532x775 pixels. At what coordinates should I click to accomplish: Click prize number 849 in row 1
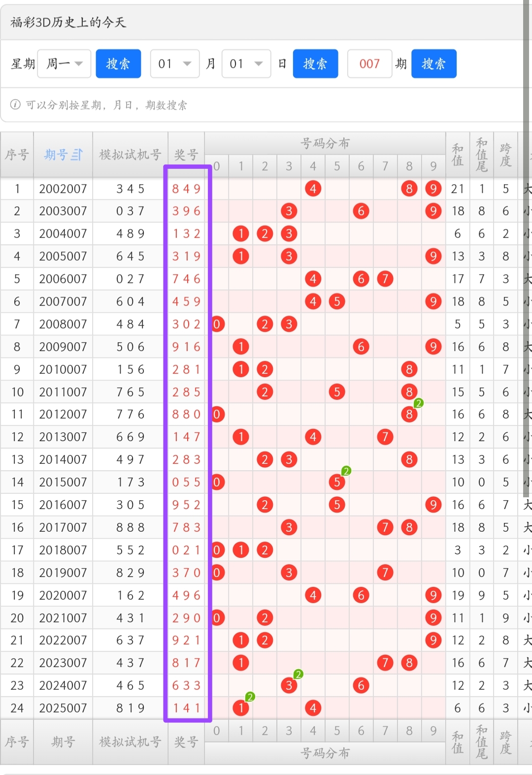tap(186, 189)
